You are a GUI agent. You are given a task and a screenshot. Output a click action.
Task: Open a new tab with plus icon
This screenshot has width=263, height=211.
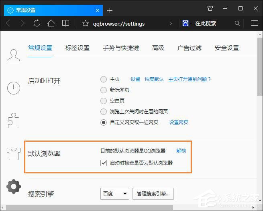110,10
